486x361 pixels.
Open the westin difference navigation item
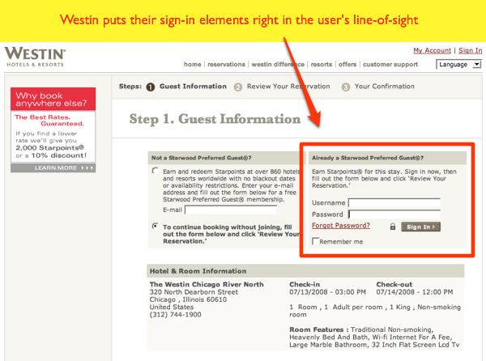278,65
